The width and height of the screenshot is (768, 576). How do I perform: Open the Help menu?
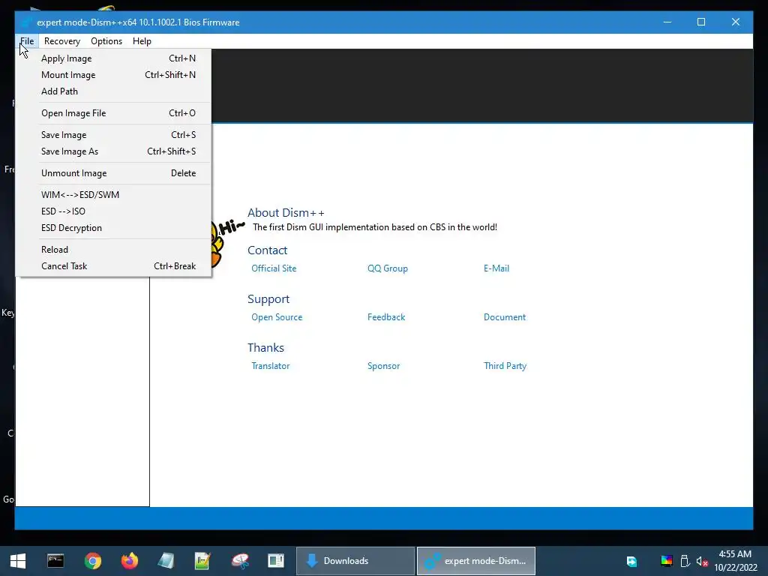142,41
